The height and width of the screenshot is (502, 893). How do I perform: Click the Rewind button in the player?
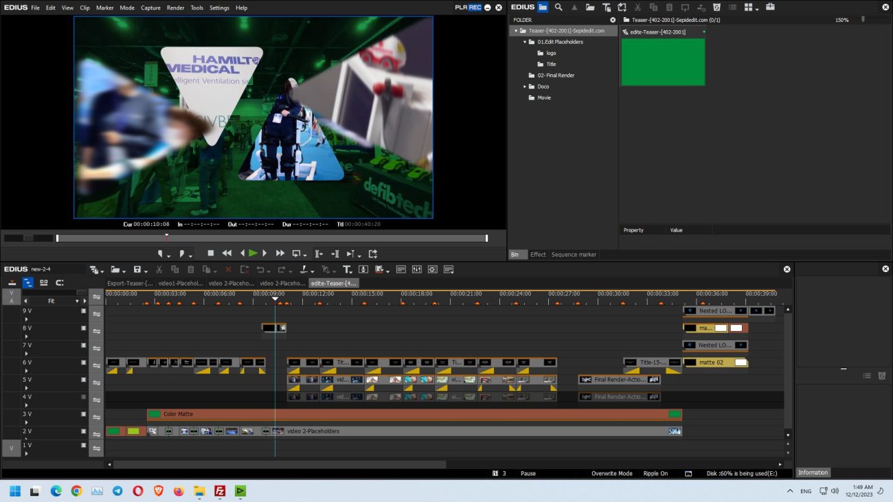tap(227, 253)
